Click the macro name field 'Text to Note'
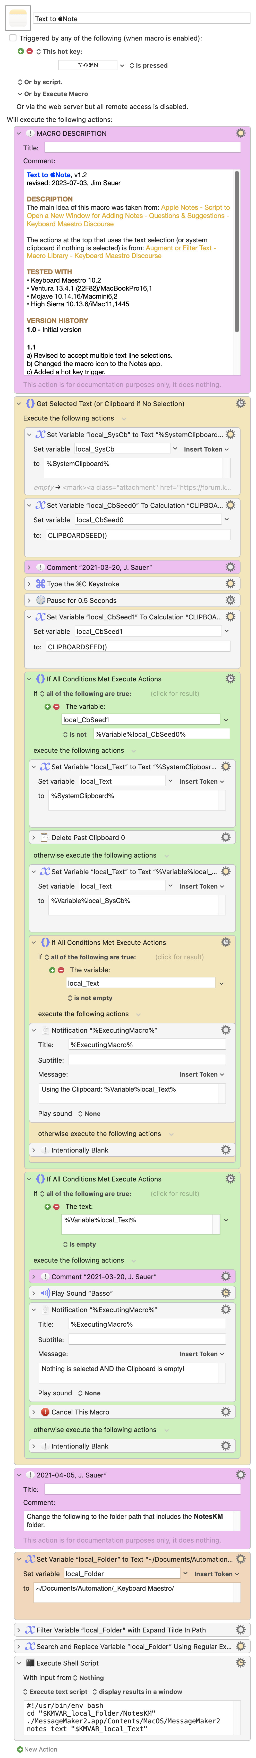Image resolution: width=256 pixels, height=1758 pixels. (x=142, y=18)
